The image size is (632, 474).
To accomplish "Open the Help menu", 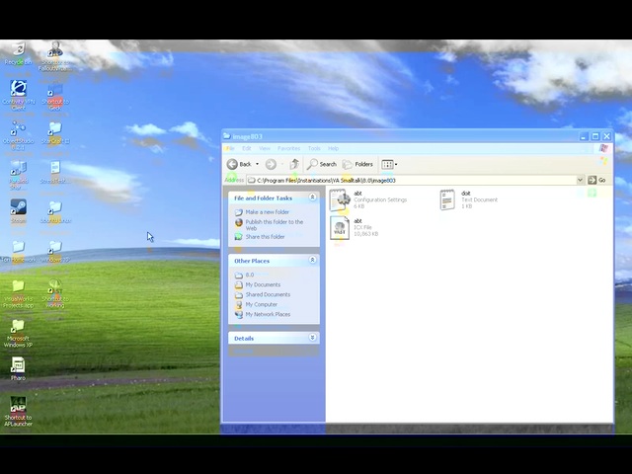I will tap(333, 148).
